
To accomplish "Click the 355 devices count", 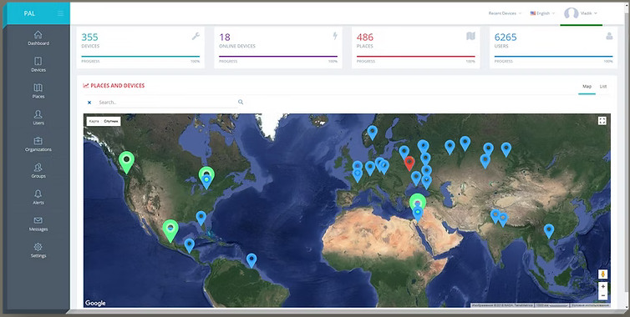I will pos(89,38).
